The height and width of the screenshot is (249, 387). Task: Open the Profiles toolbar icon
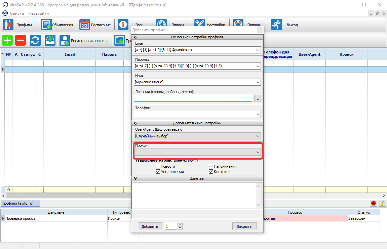(x=8, y=25)
